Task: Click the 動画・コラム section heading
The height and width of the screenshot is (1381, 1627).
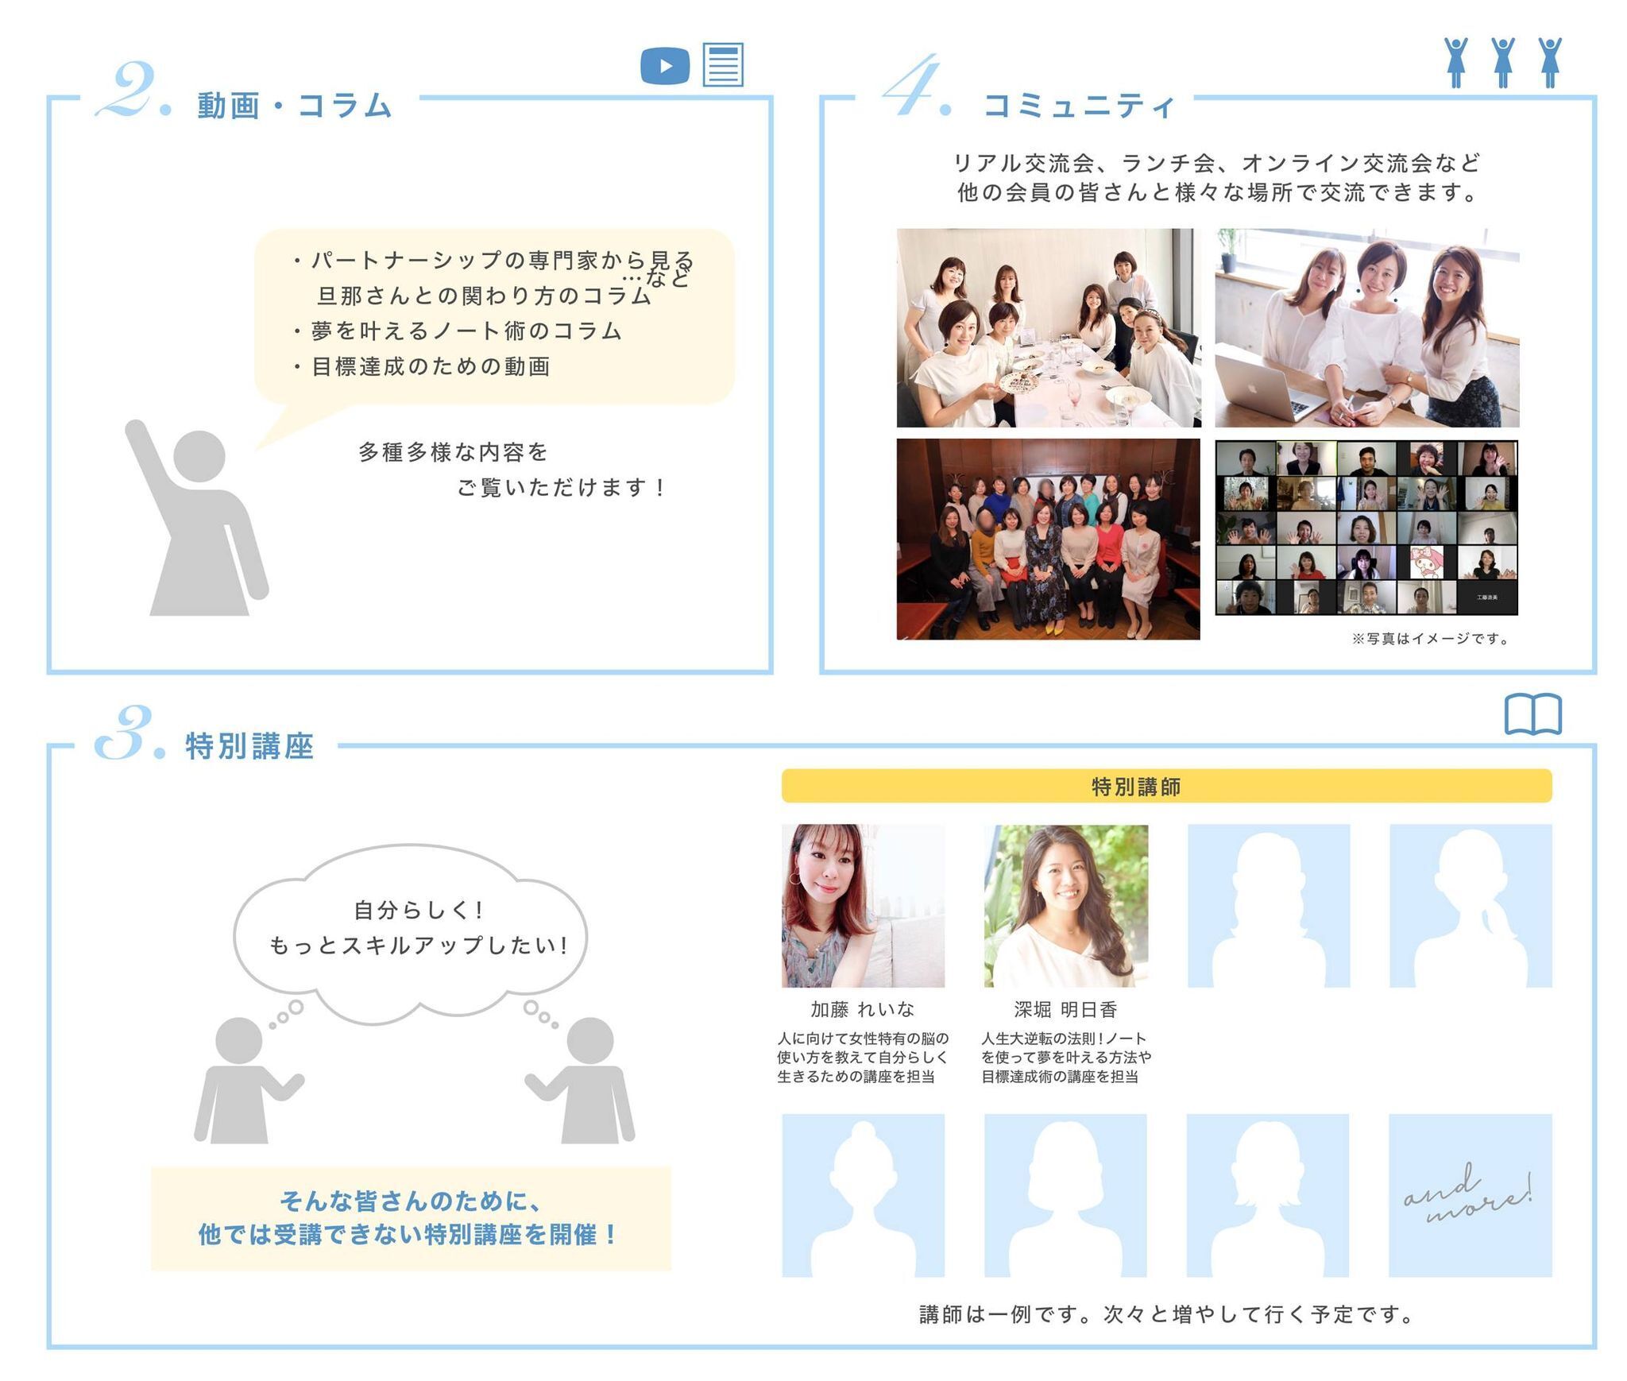Action: pyautogui.click(x=295, y=106)
